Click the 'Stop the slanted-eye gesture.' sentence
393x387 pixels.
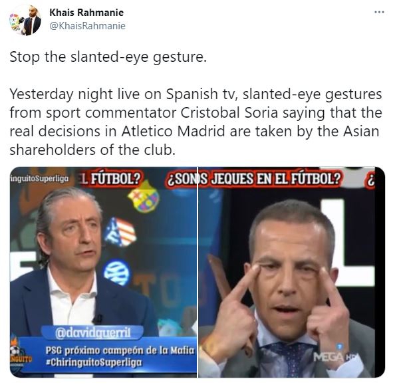108,57
